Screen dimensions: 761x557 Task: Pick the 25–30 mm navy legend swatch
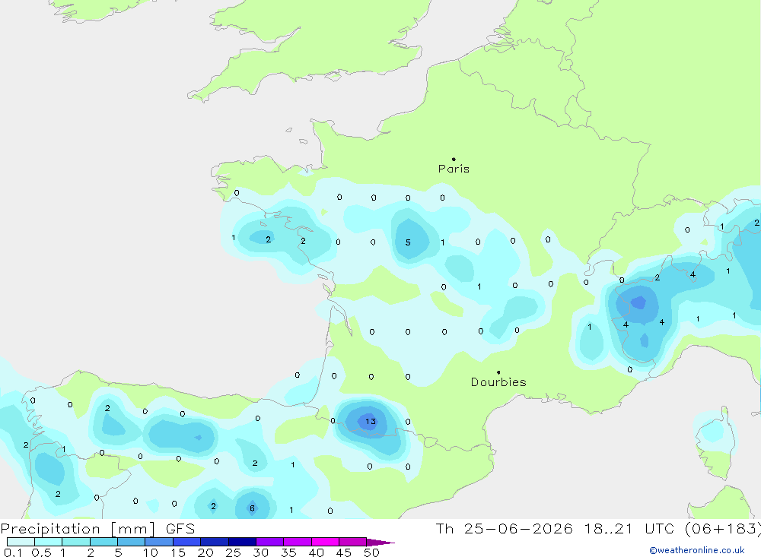pos(242,542)
